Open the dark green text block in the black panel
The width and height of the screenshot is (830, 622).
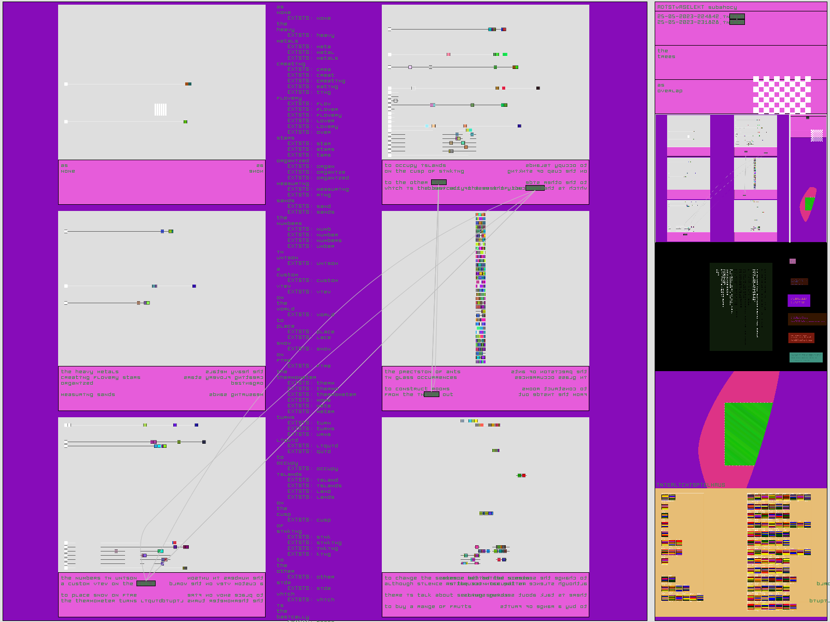point(740,306)
